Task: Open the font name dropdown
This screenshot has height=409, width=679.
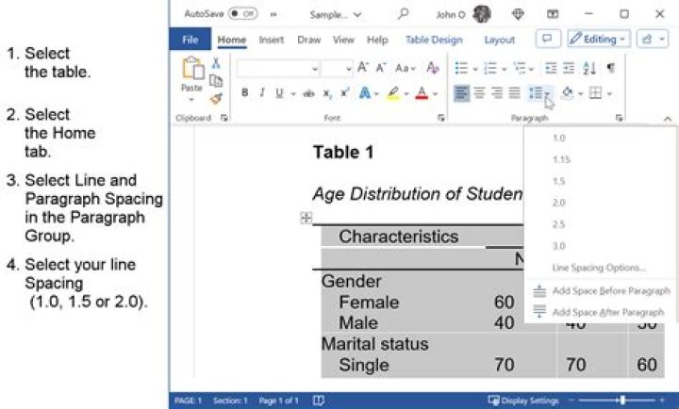Action: (315, 69)
